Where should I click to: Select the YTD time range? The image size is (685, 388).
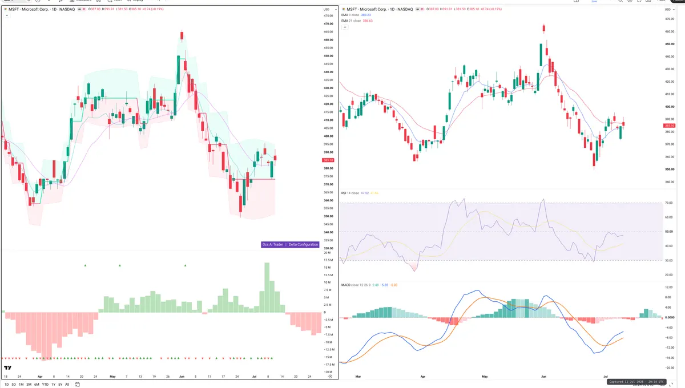[x=45, y=385]
